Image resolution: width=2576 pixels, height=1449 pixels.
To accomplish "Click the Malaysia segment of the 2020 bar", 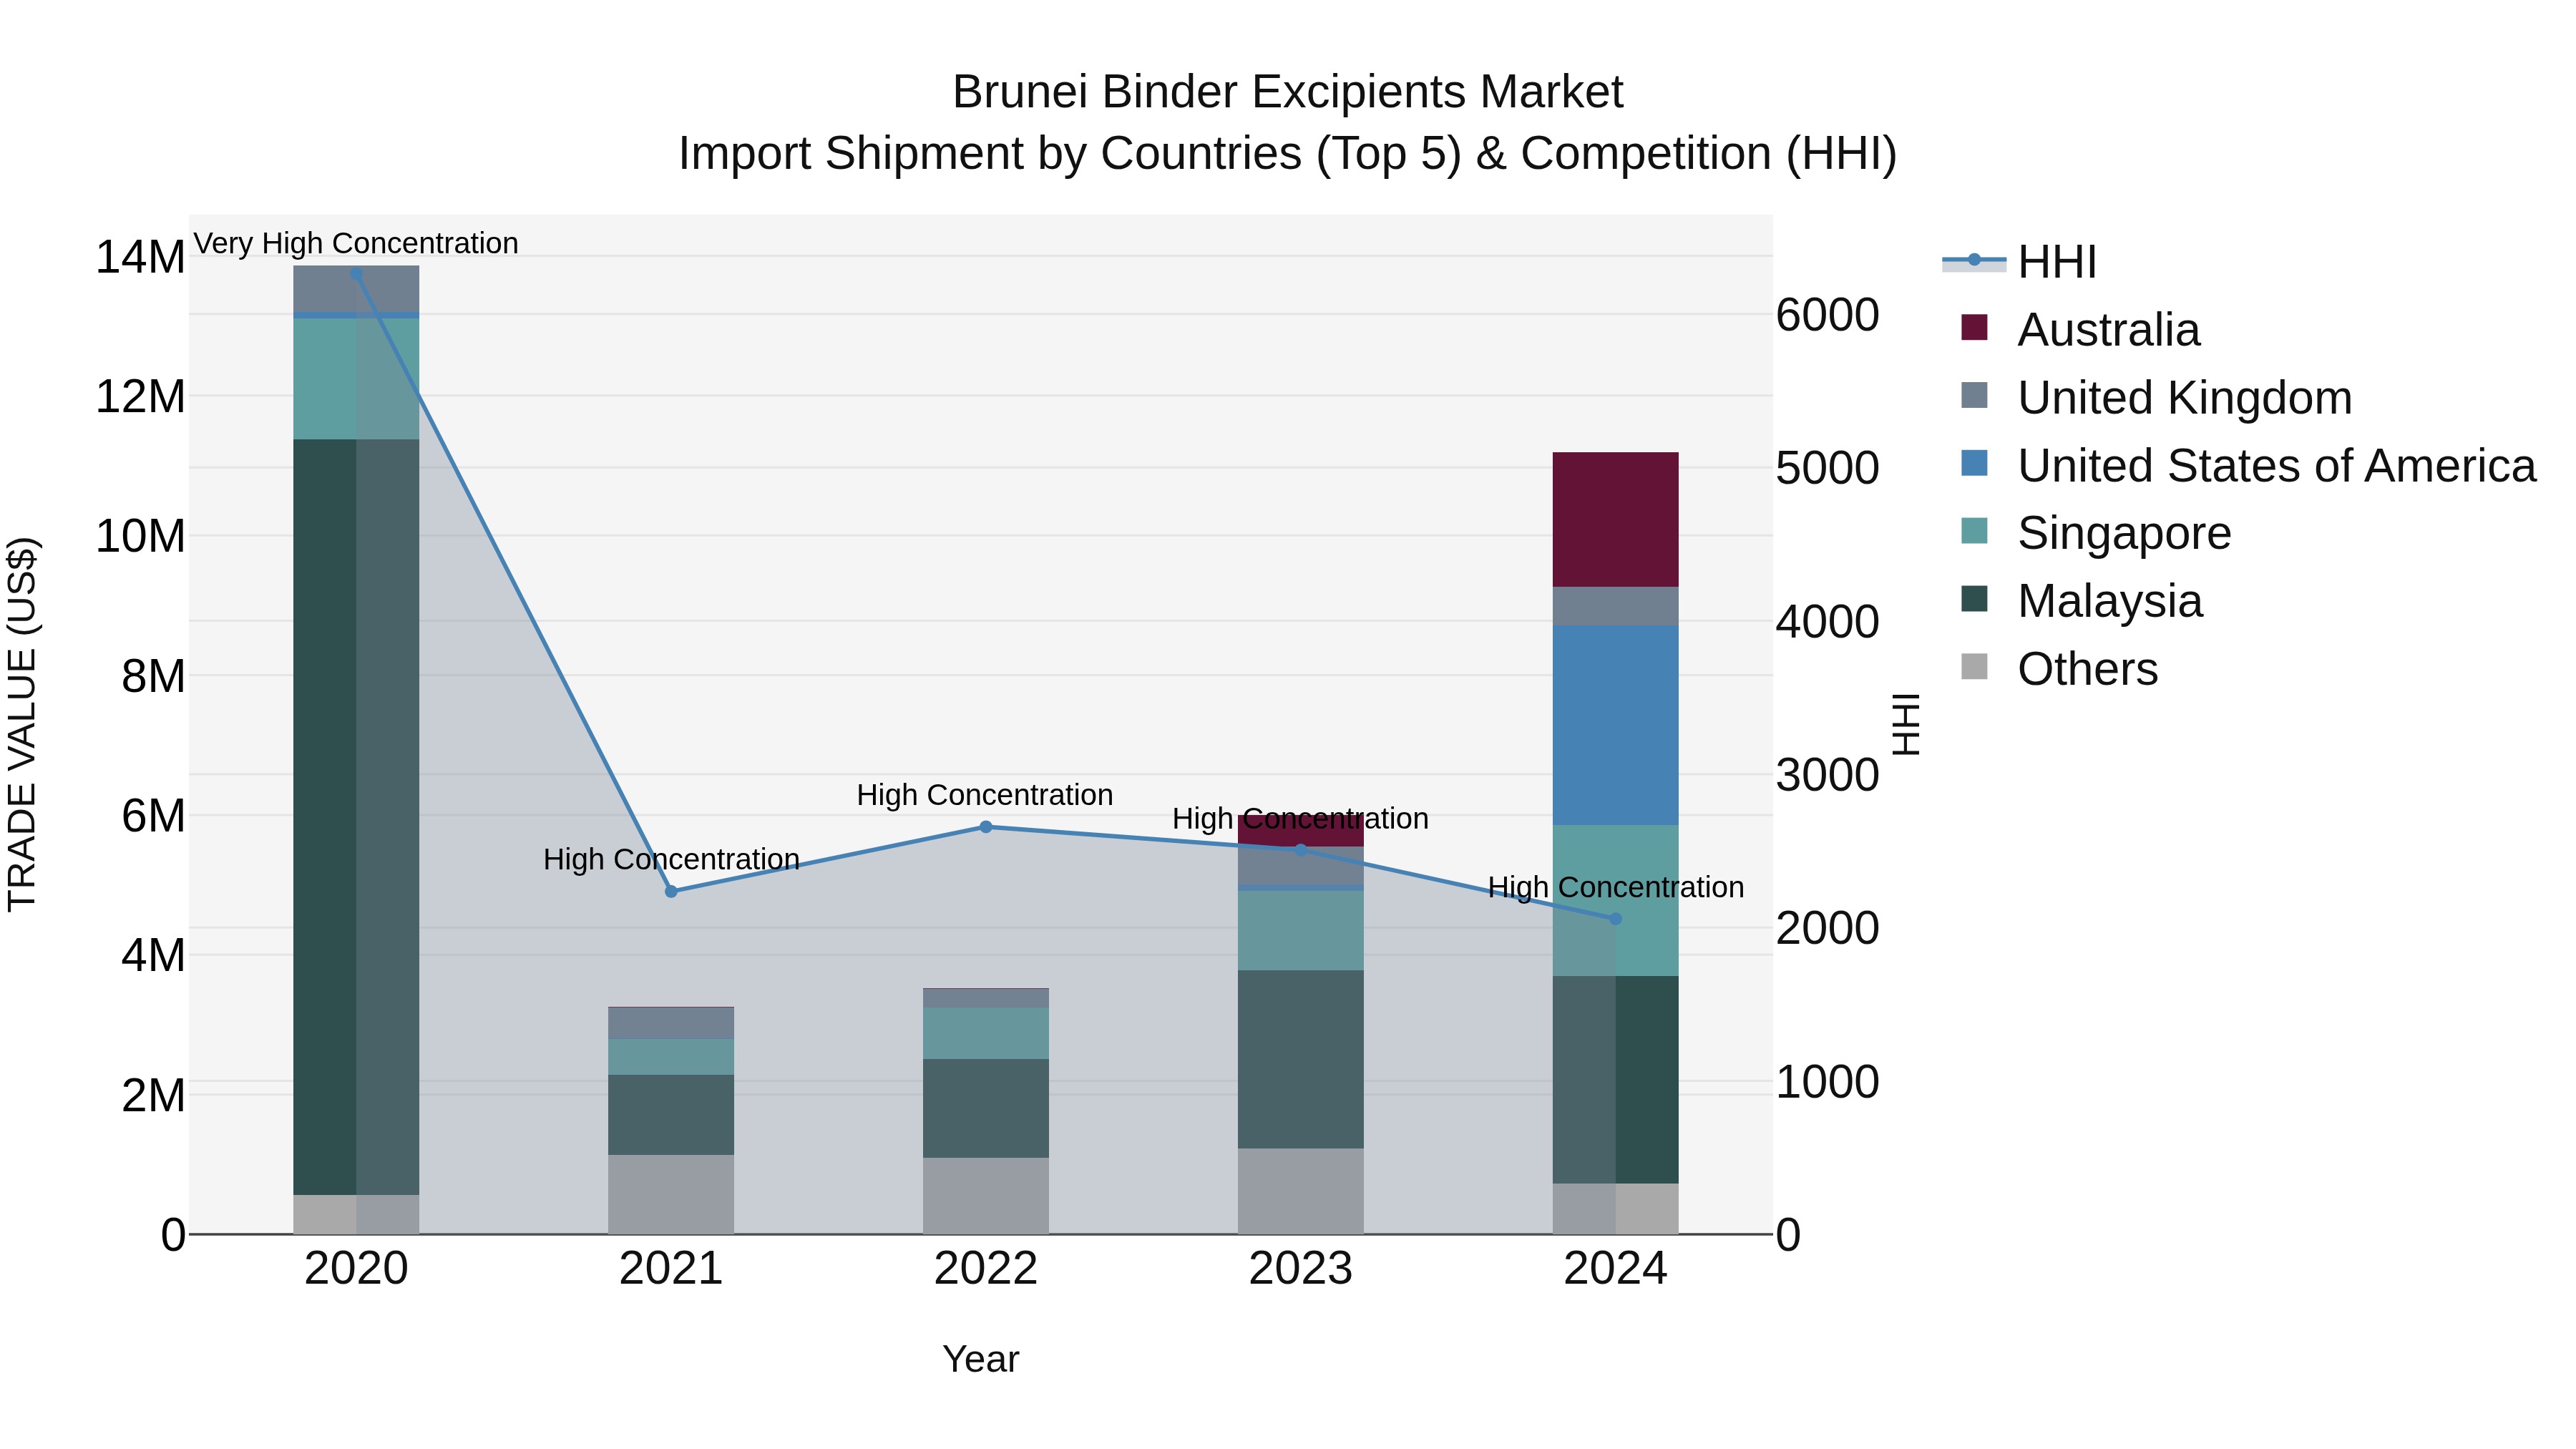I will [x=356, y=817].
